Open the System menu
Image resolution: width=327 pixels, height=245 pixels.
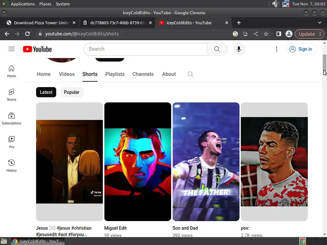63,4
